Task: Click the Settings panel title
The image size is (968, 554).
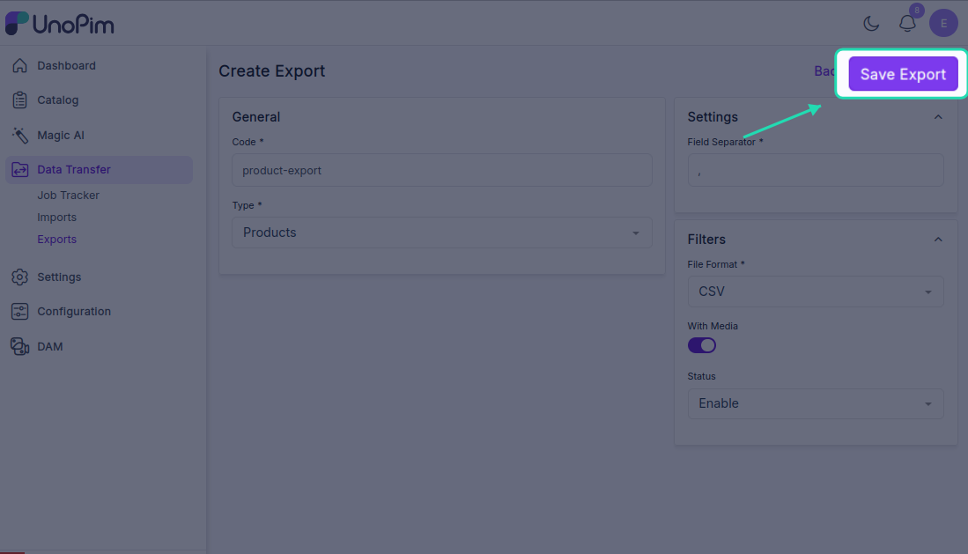Action: coord(713,117)
